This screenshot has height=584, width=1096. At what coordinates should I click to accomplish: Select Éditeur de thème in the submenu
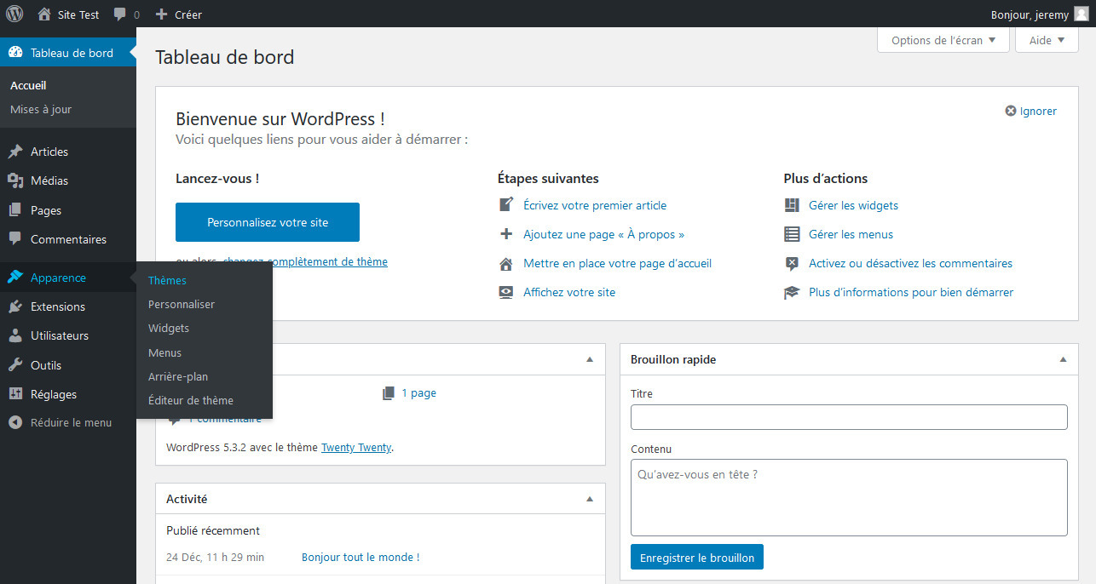coord(191,400)
